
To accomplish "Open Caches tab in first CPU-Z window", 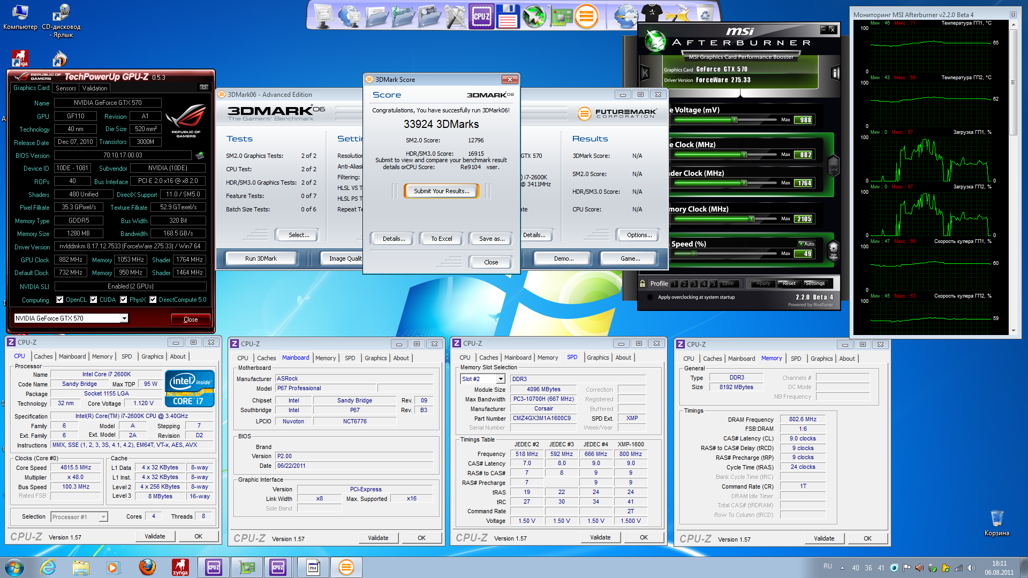I will pyautogui.click(x=43, y=356).
